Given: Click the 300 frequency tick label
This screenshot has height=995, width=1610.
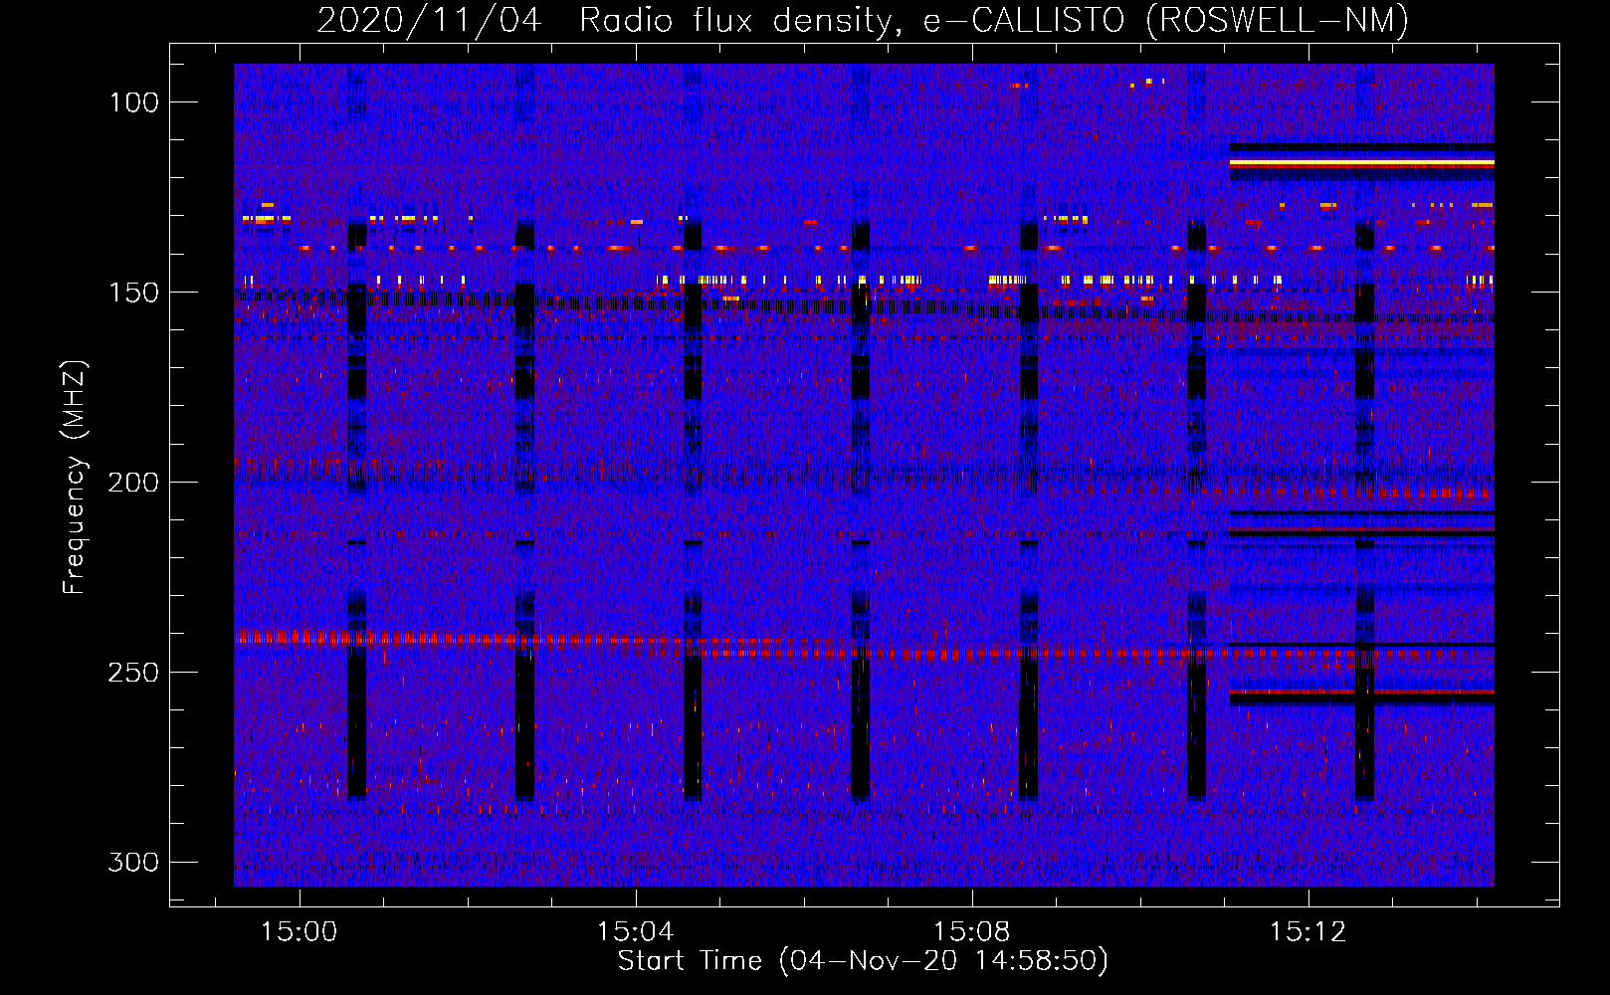Looking at the screenshot, I should pyautogui.click(x=133, y=863).
